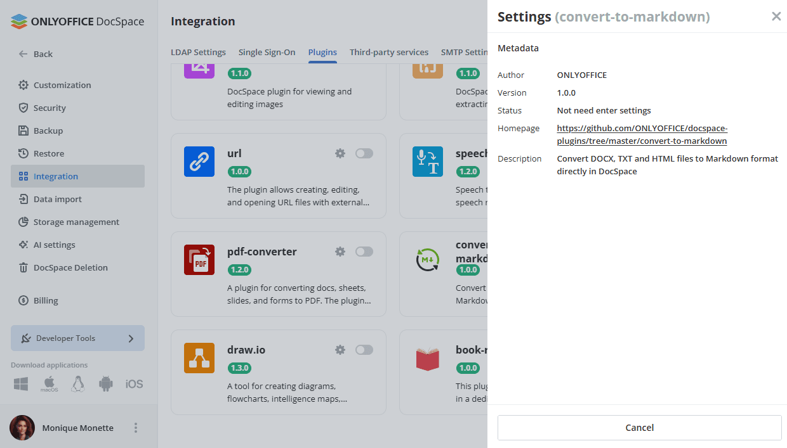Click the Data import icon
Viewport: 787px width, 448px height.
tap(23, 199)
